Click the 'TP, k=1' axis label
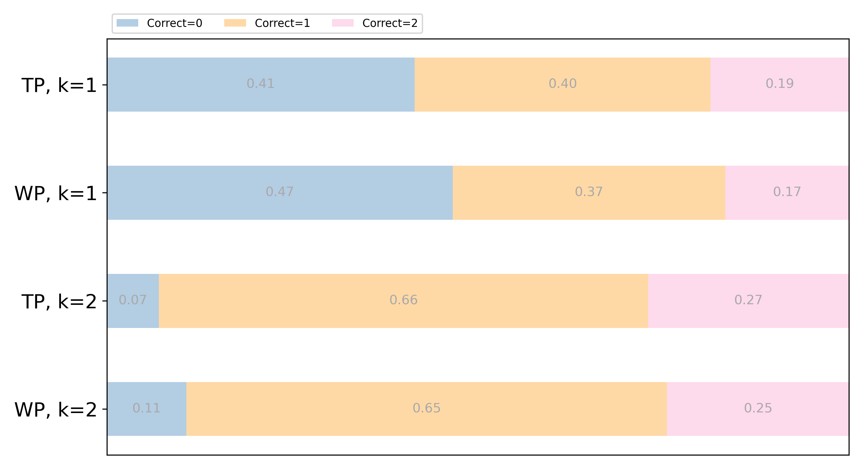Image resolution: width=863 pixels, height=469 pixels. pos(59,85)
